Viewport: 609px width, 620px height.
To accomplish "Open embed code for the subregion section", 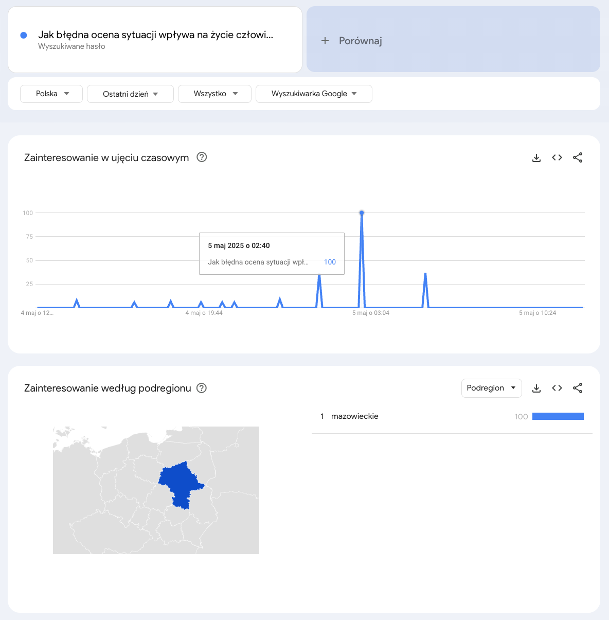I will 557,388.
